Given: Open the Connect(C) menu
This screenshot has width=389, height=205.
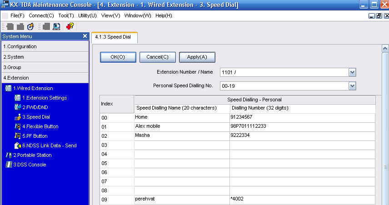Looking at the screenshot, I should pos(41,15).
